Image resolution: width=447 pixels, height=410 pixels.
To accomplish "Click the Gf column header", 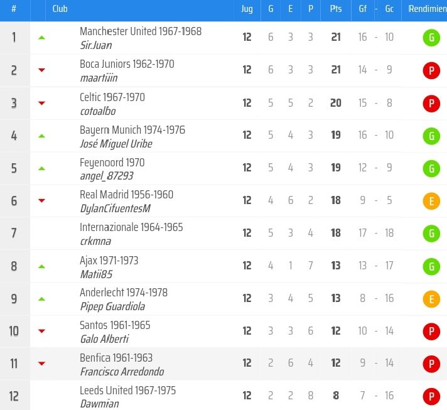I will 362,9.
